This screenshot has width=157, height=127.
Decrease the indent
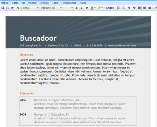tap(129, 8)
